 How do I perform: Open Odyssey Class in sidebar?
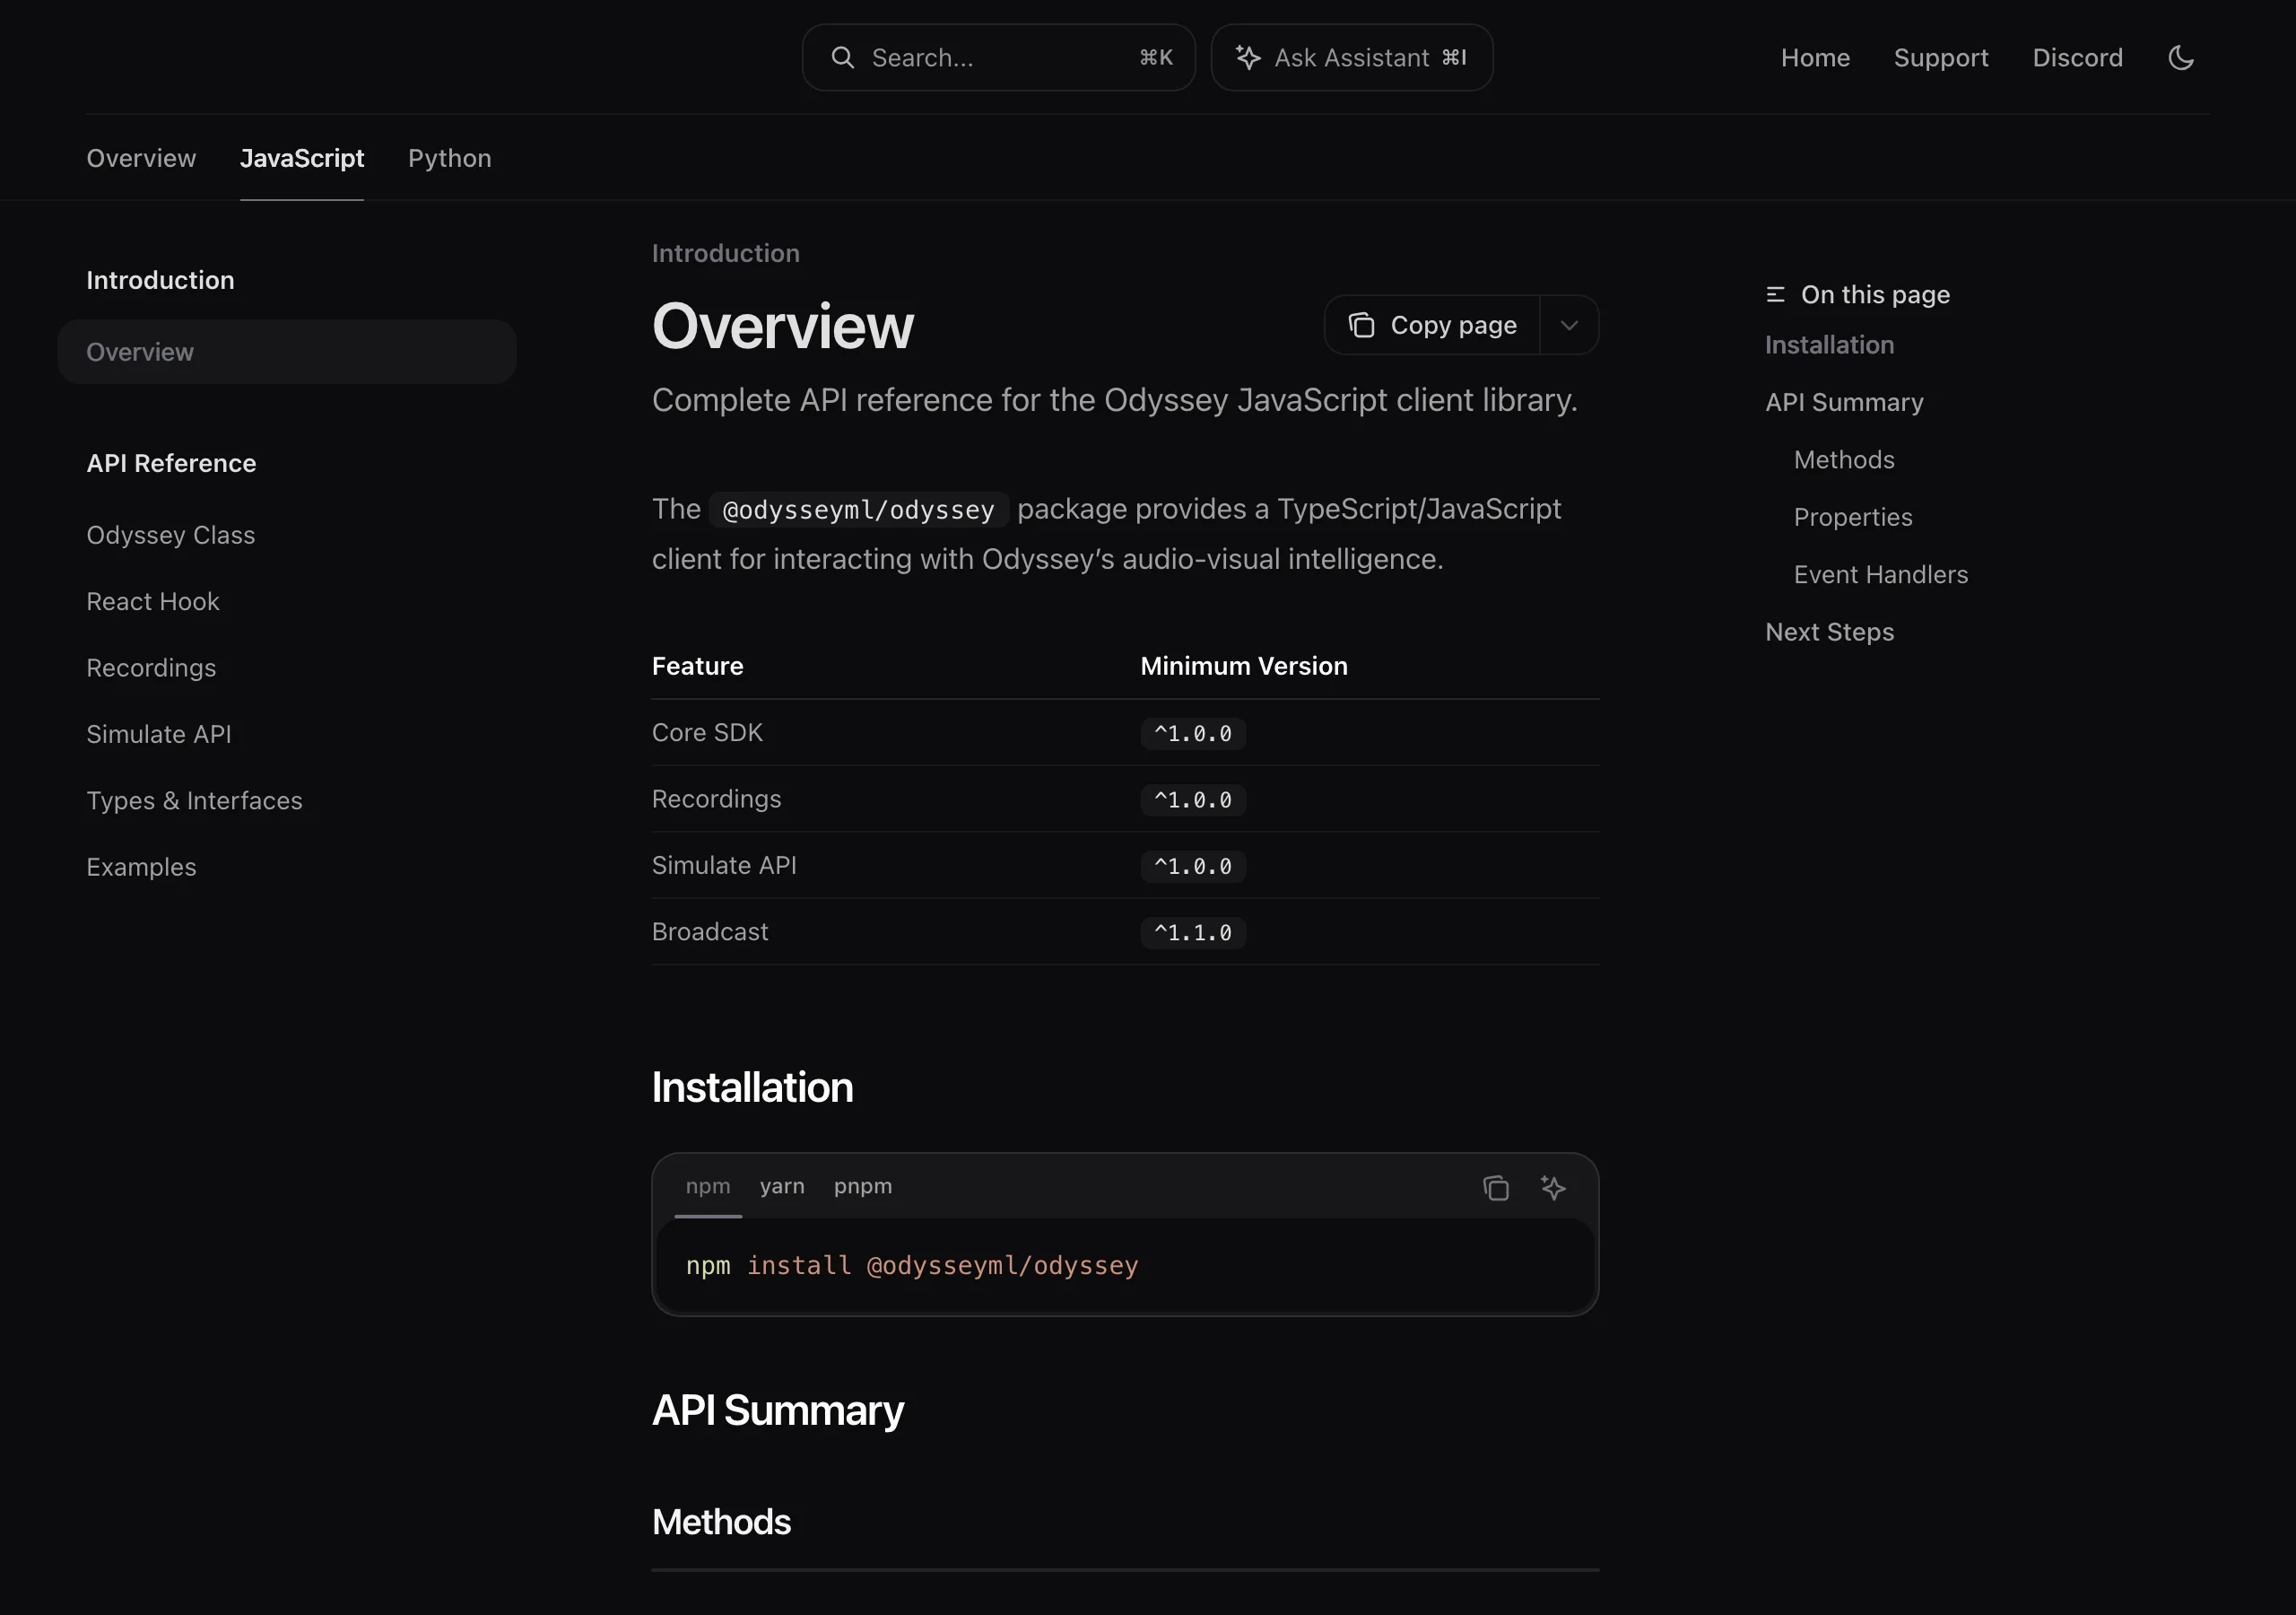pos(171,536)
